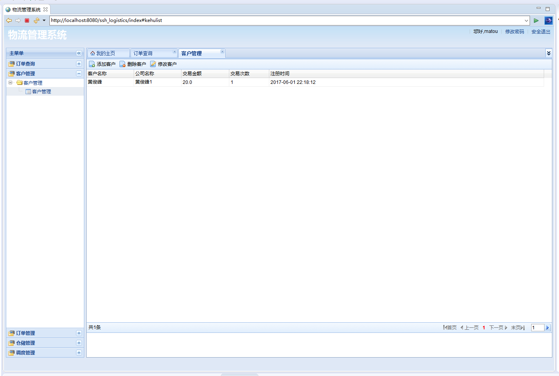Screen dimensions: 559x376
Task: Click the 安全退出 logout link
Action: [x=541, y=32]
